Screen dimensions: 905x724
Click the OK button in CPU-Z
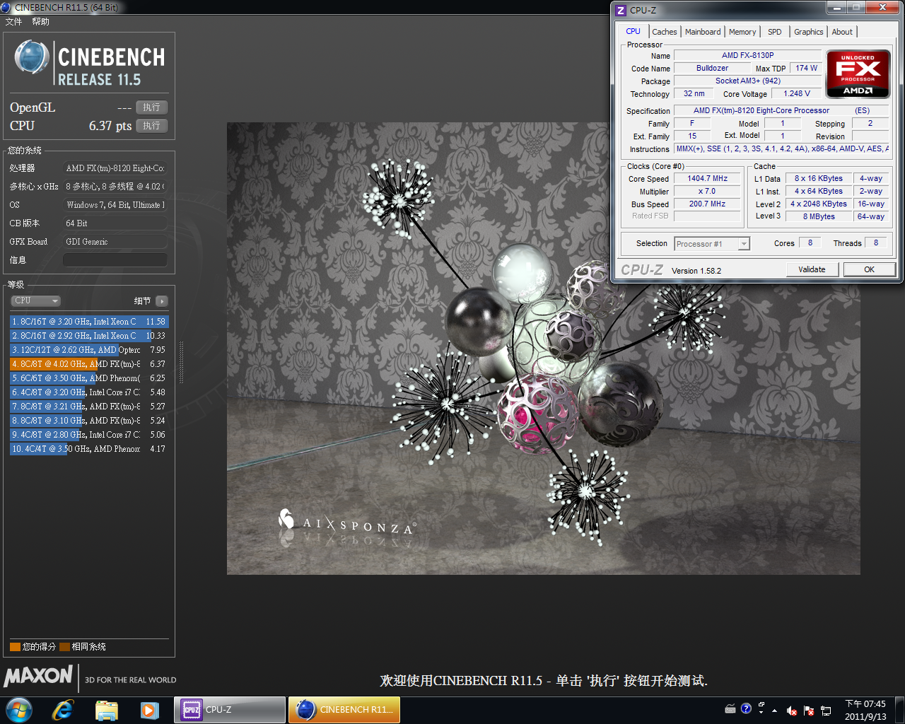[x=869, y=269]
